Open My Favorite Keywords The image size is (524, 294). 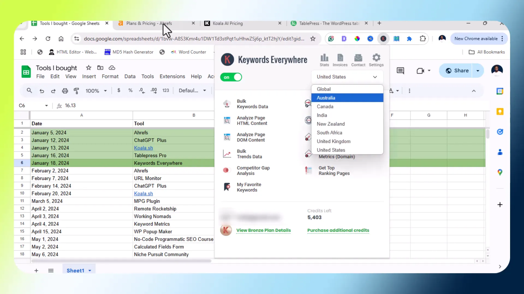pos(242,187)
